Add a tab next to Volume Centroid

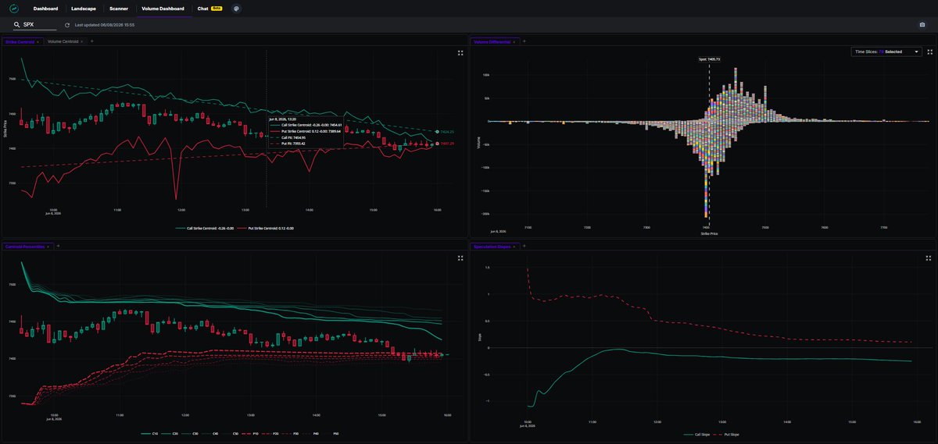tap(91, 41)
